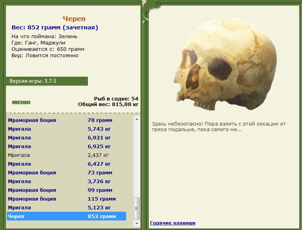Click the fish list scrollbar thumb

coord(137,209)
